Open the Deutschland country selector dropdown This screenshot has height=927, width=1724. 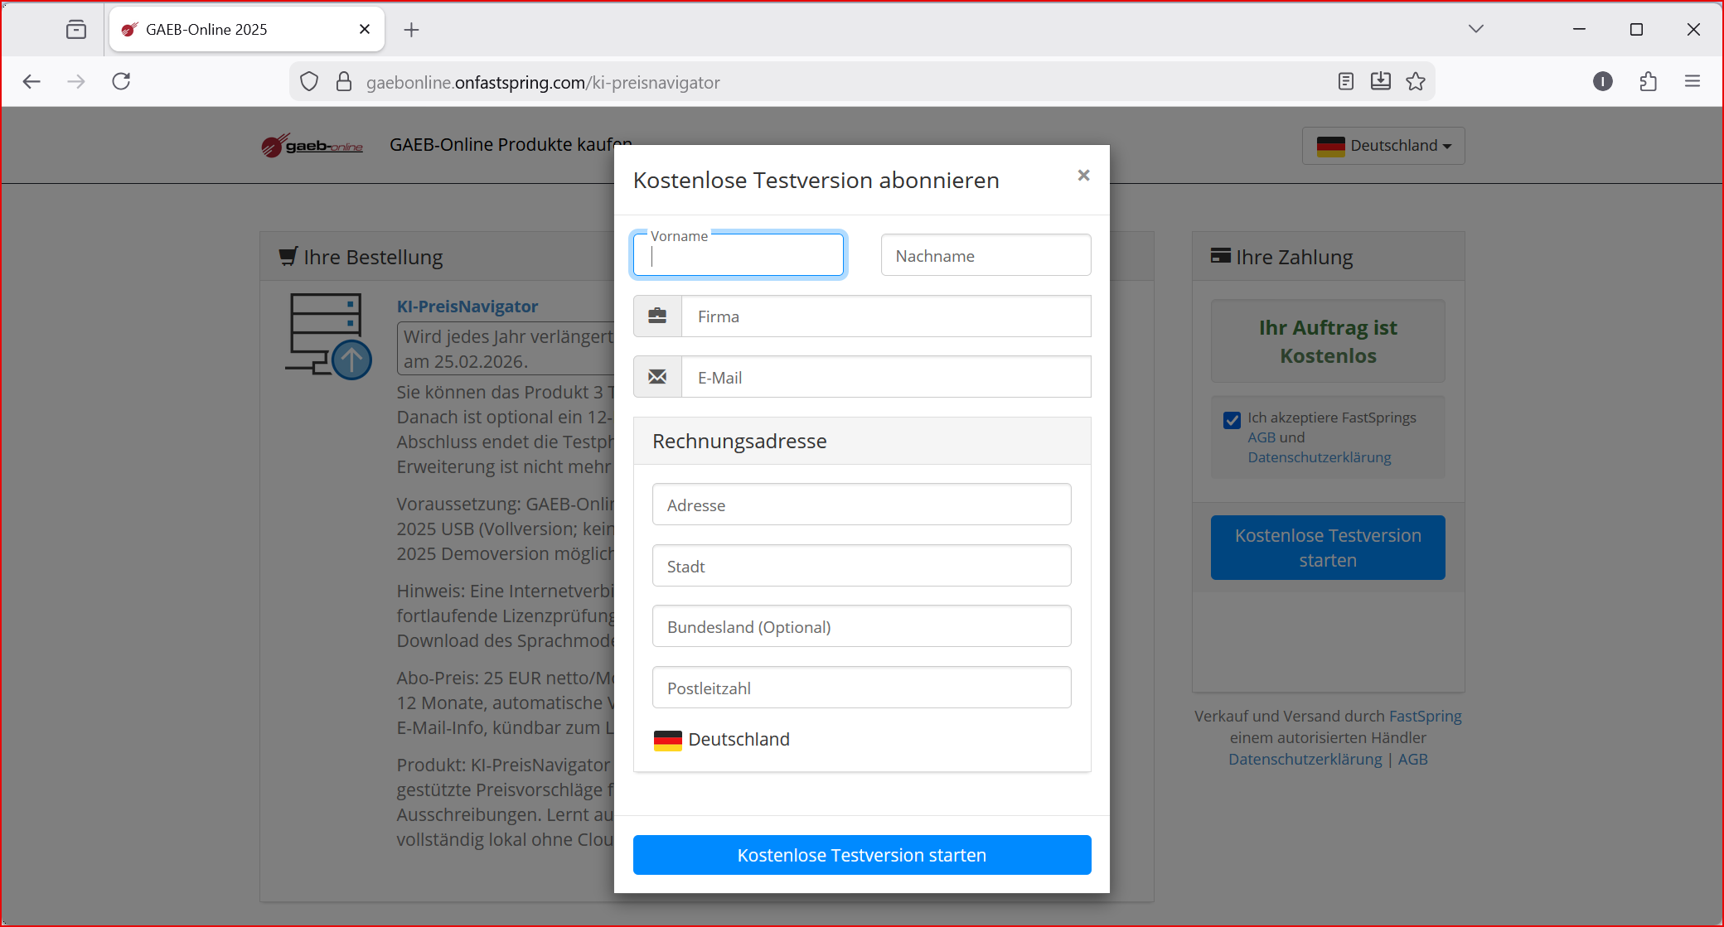point(1383,145)
